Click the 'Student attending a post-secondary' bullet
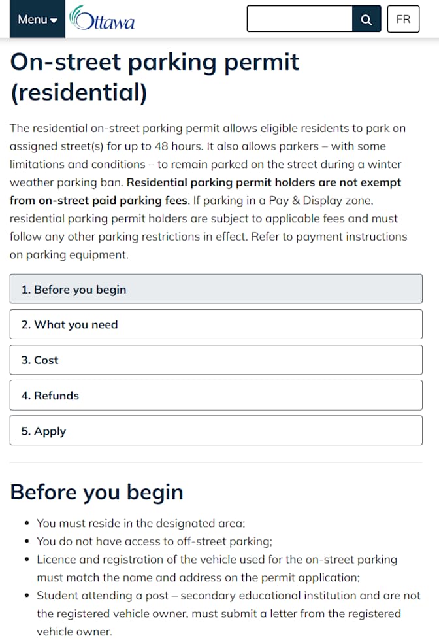Image resolution: width=439 pixels, height=640 pixels. 229,613
